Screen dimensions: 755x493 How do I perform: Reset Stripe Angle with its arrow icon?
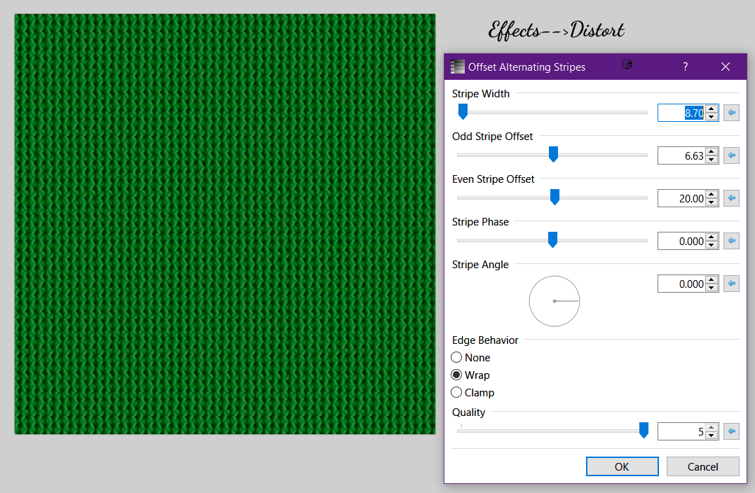(x=731, y=284)
